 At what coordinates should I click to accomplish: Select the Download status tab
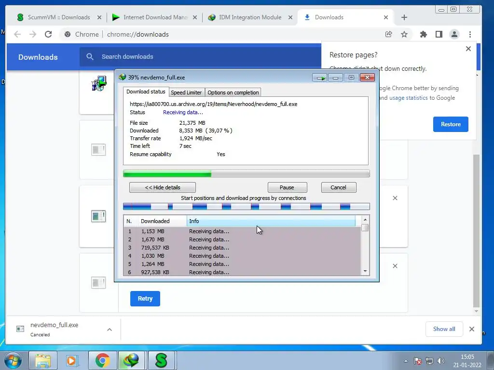[146, 92]
